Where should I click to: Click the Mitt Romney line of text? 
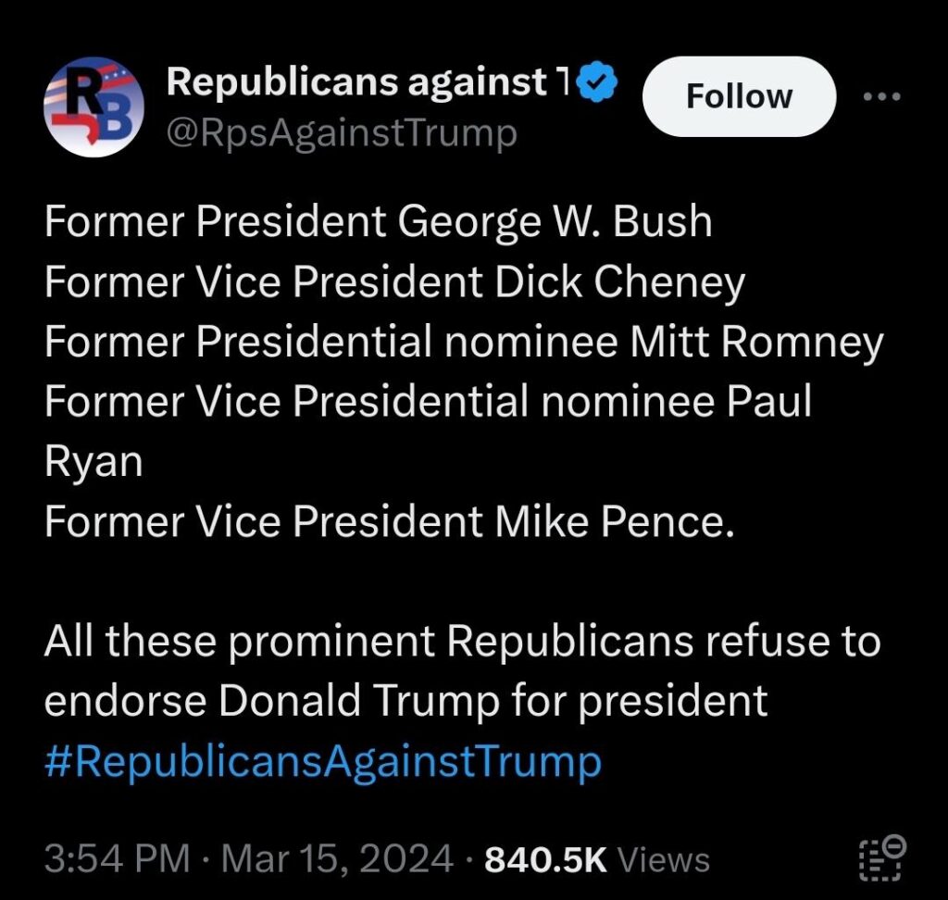464,343
